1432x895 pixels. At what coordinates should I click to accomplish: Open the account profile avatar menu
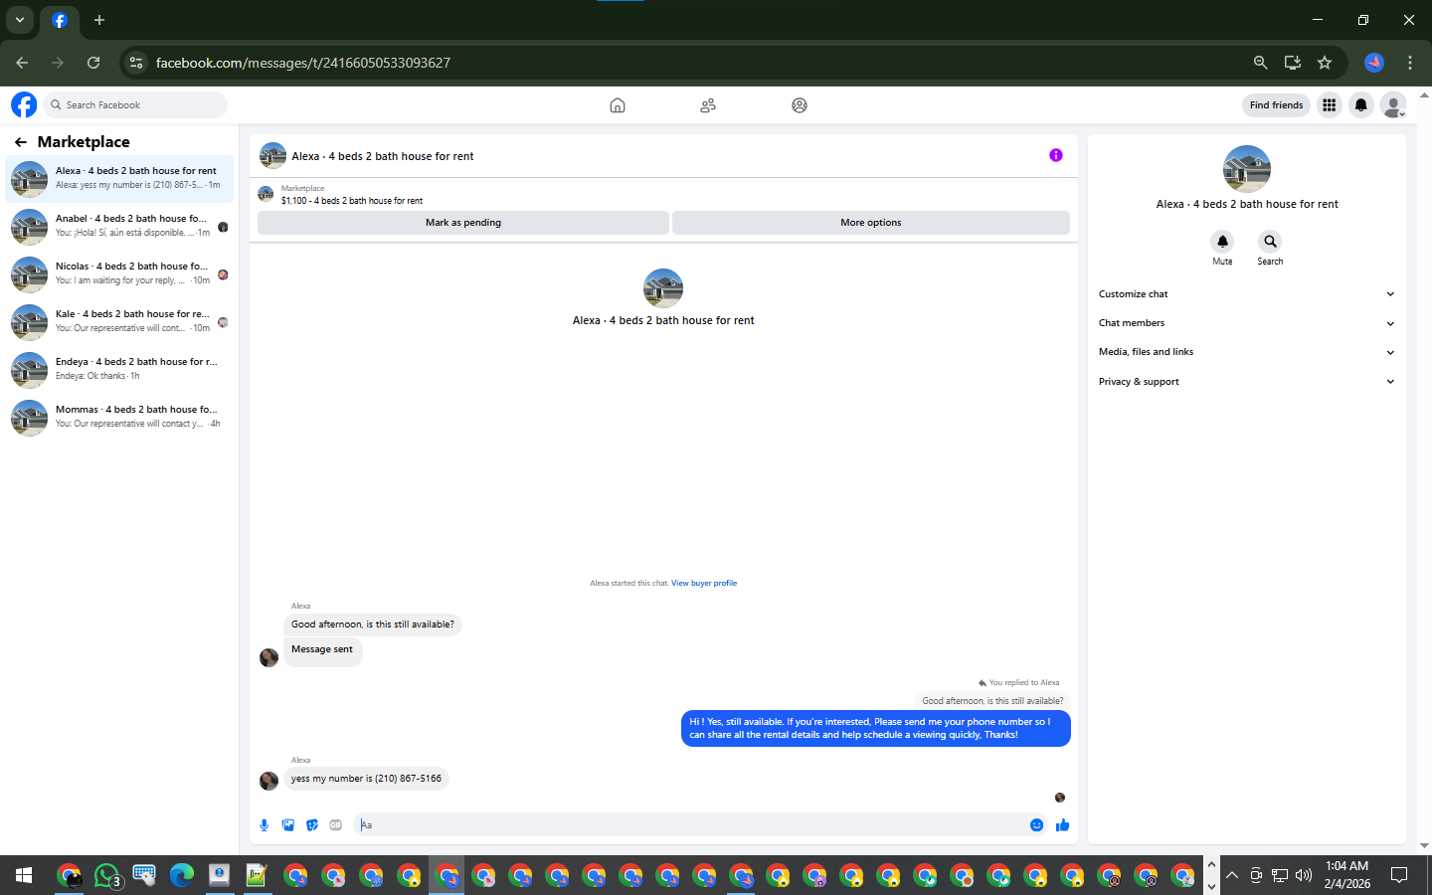click(1394, 104)
